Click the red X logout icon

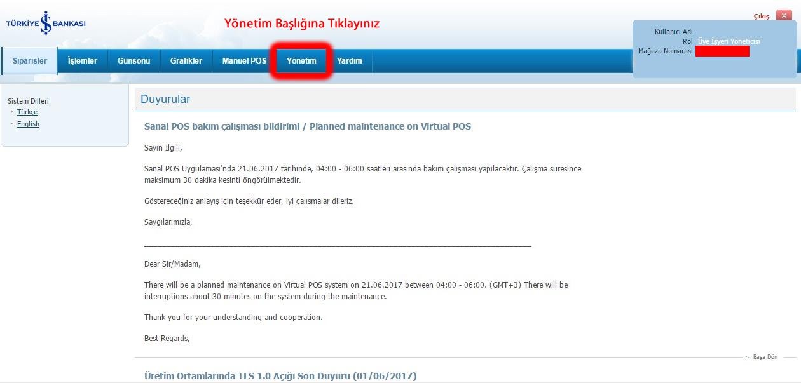pyautogui.click(x=783, y=16)
